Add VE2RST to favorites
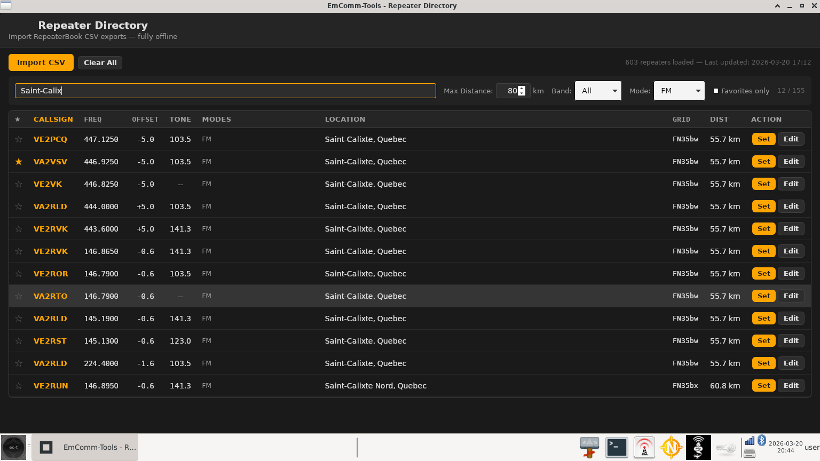 [19, 341]
